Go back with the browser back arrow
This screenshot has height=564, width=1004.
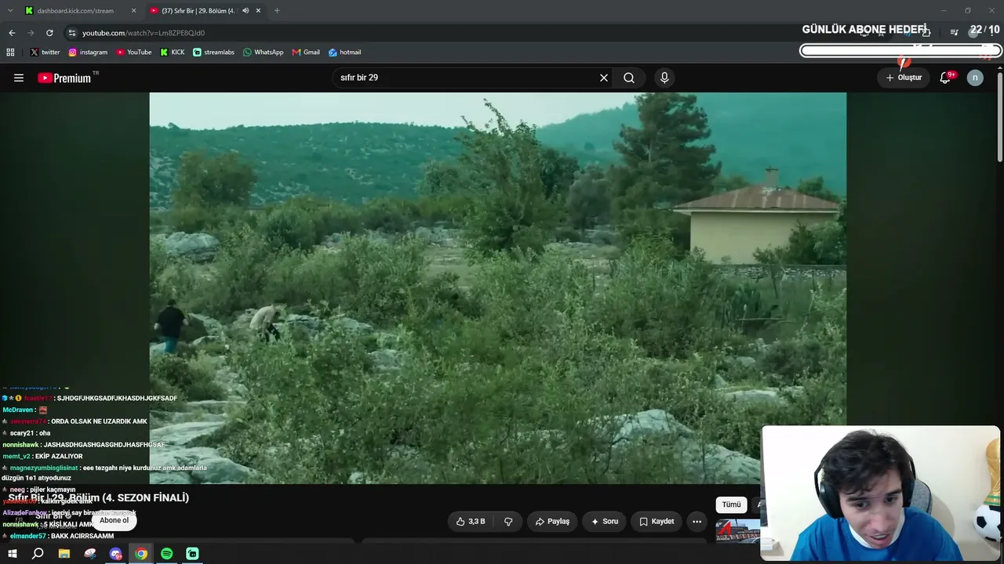click(12, 33)
